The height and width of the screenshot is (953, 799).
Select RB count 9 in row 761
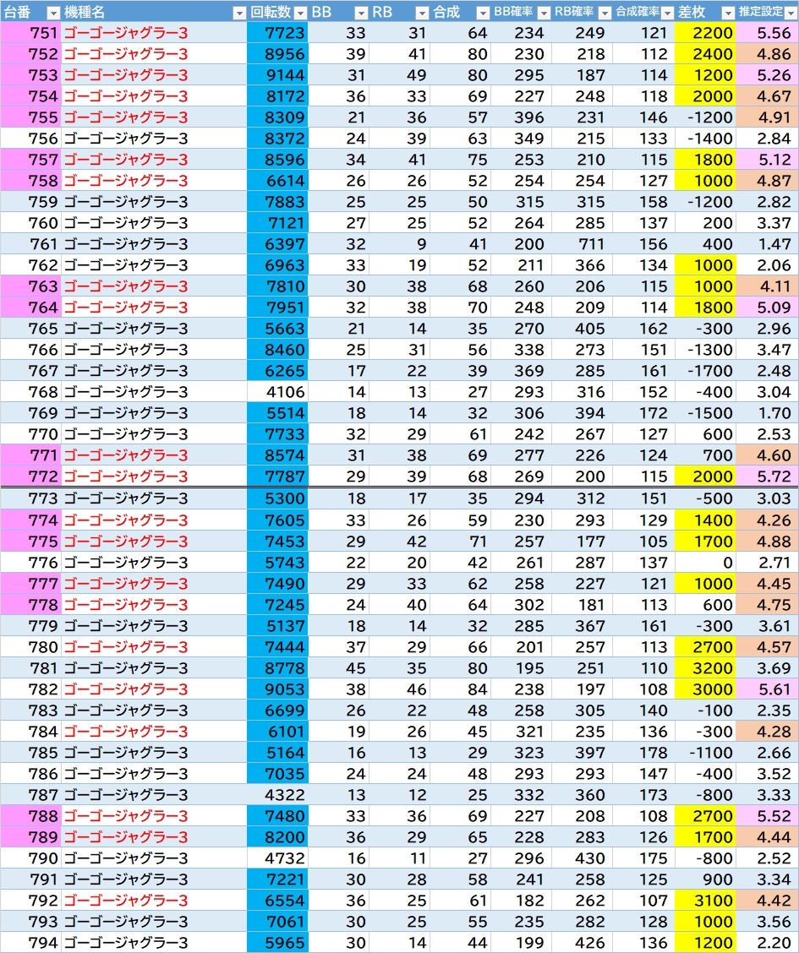click(x=399, y=244)
